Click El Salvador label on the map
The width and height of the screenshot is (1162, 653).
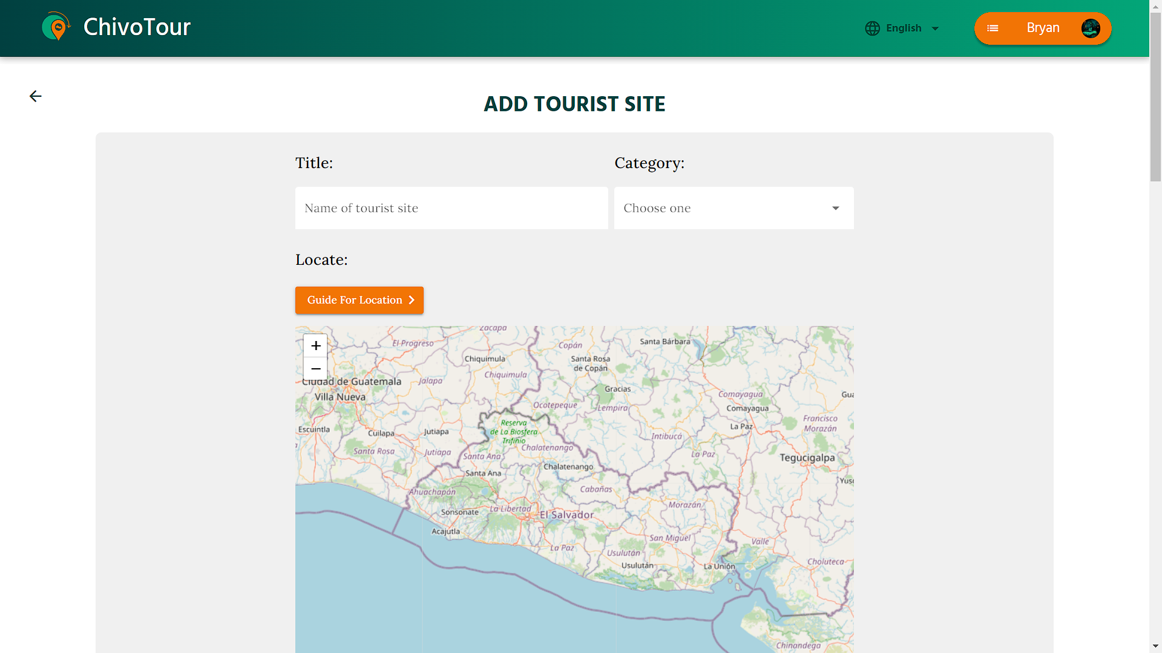pyautogui.click(x=566, y=515)
